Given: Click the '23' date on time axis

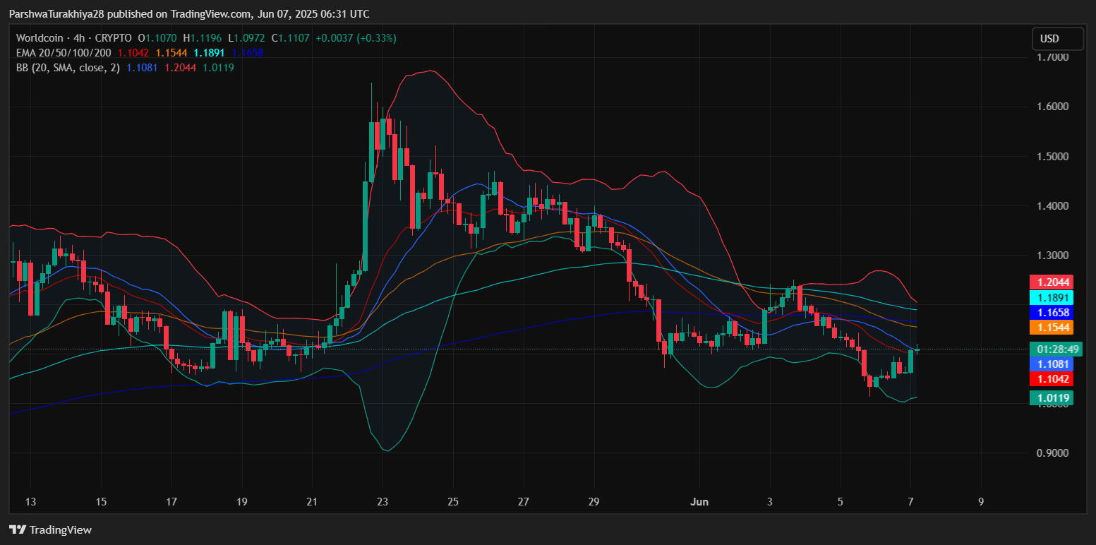Looking at the screenshot, I should click(x=383, y=502).
